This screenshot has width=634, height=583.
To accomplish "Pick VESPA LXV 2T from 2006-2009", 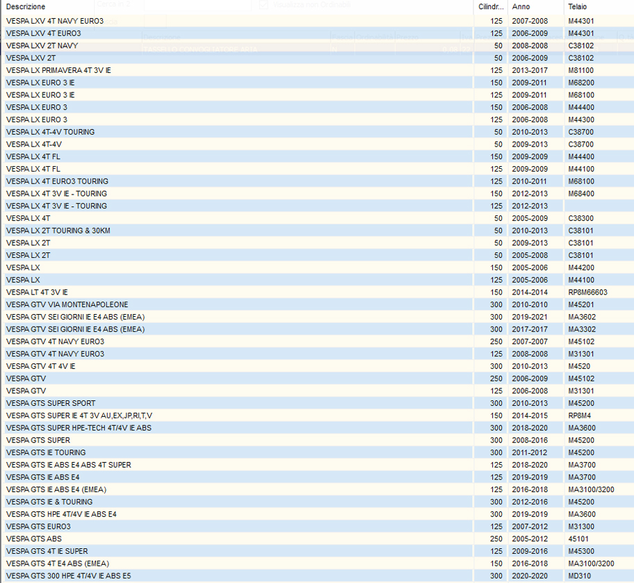I will (x=317, y=58).
